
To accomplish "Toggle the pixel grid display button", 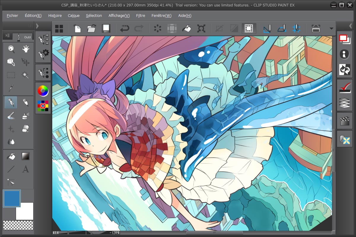I will tap(249, 28).
